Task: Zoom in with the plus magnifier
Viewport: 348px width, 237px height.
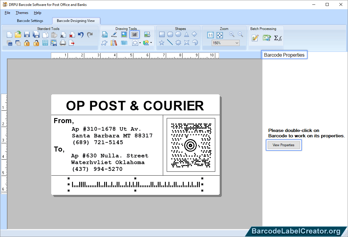Action: [232, 34]
